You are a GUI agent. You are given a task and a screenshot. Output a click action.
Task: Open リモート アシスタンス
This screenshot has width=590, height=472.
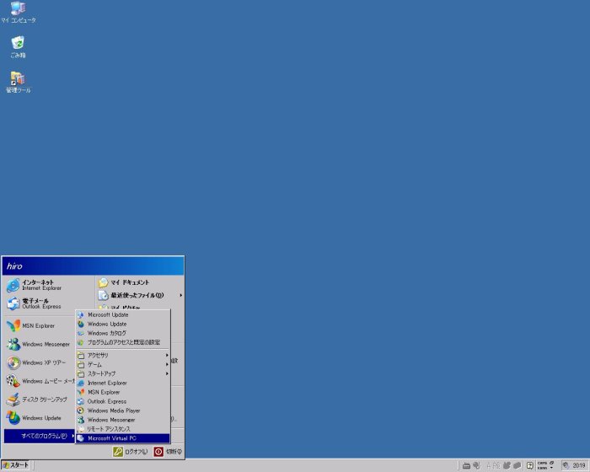(123, 429)
